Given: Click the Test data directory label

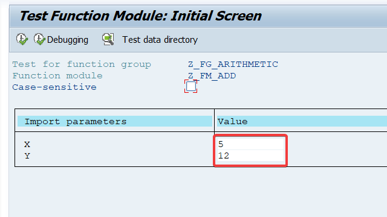Looking at the screenshot, I should [160, 40].
